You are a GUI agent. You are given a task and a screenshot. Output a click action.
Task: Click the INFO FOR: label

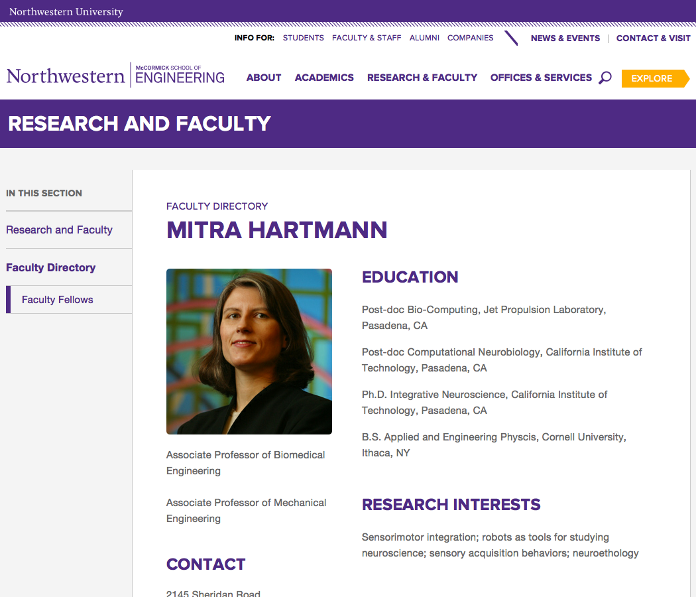click(255, 38)
